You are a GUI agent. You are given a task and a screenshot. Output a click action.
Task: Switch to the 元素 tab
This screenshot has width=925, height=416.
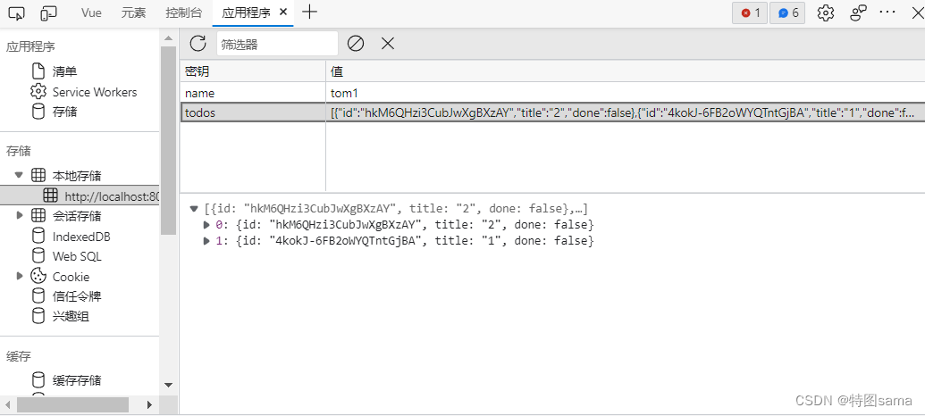click(133, 12)
